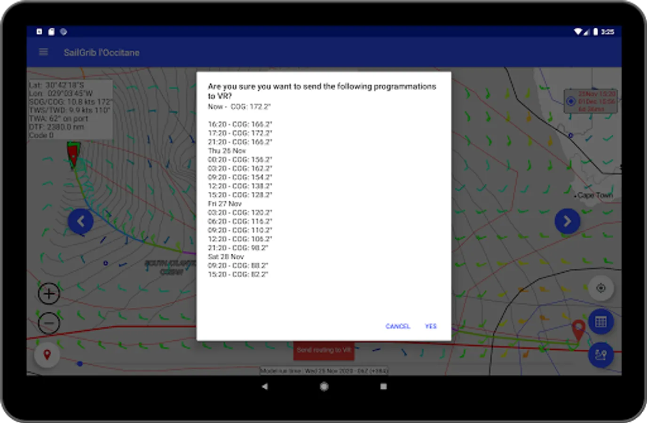The height and width of the screenshot is (423, 647).
Task: Tap the battery status icon
Action: [x=595, y=31]
